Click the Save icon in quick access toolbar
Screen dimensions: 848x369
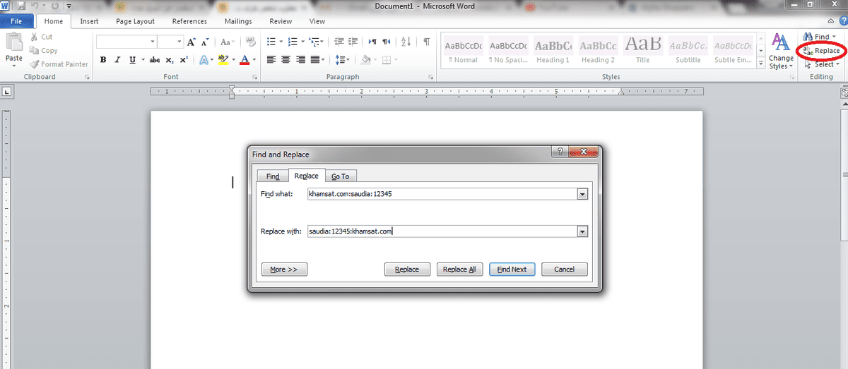pyautogui.click(x=22, y=6)
